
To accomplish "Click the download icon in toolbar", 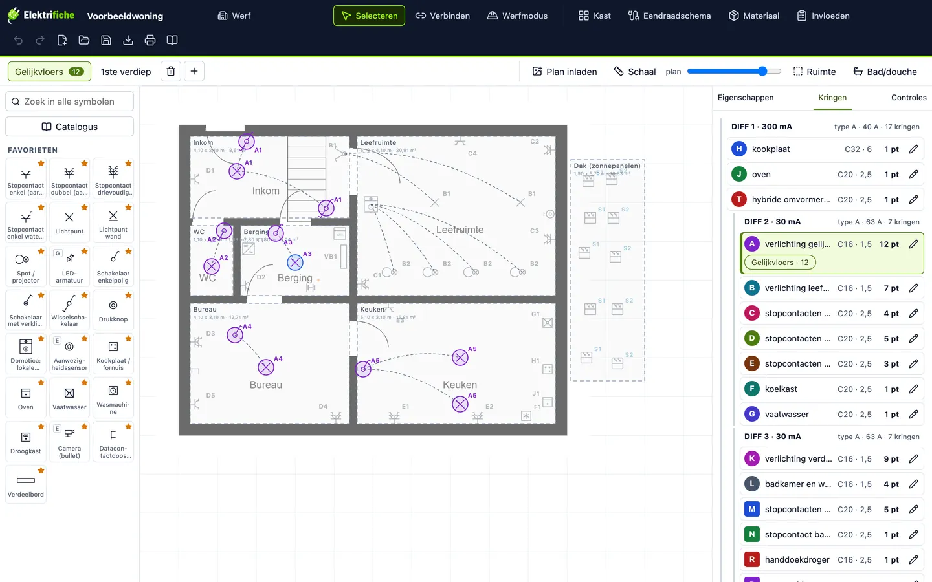I will pyautogui.click(x=128, y=40).
